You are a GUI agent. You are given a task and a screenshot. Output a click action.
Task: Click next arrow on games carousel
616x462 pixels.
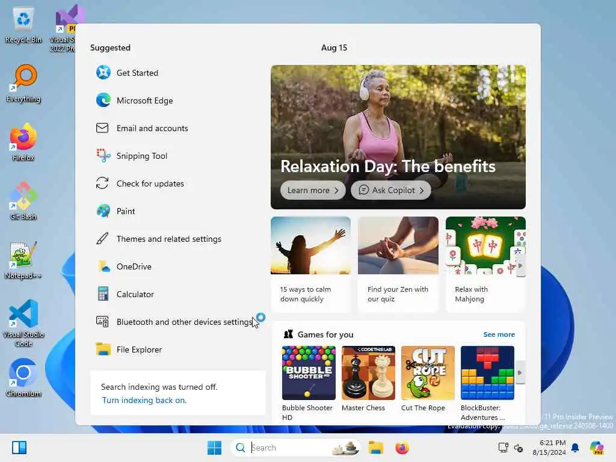click(x=520, y=372)
